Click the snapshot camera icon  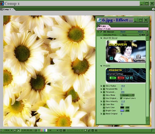pyautogui.click(x=35, y=130)
